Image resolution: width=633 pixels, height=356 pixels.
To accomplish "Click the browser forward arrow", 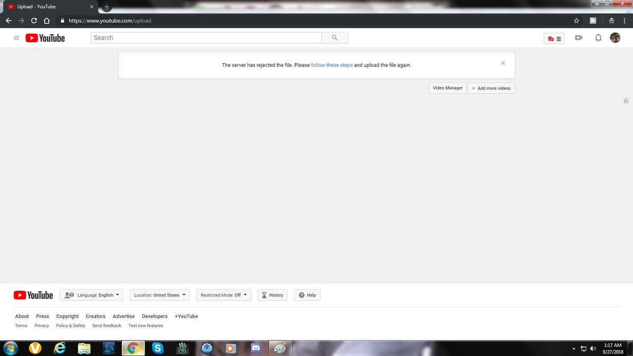I will click(x=21, y=21).
